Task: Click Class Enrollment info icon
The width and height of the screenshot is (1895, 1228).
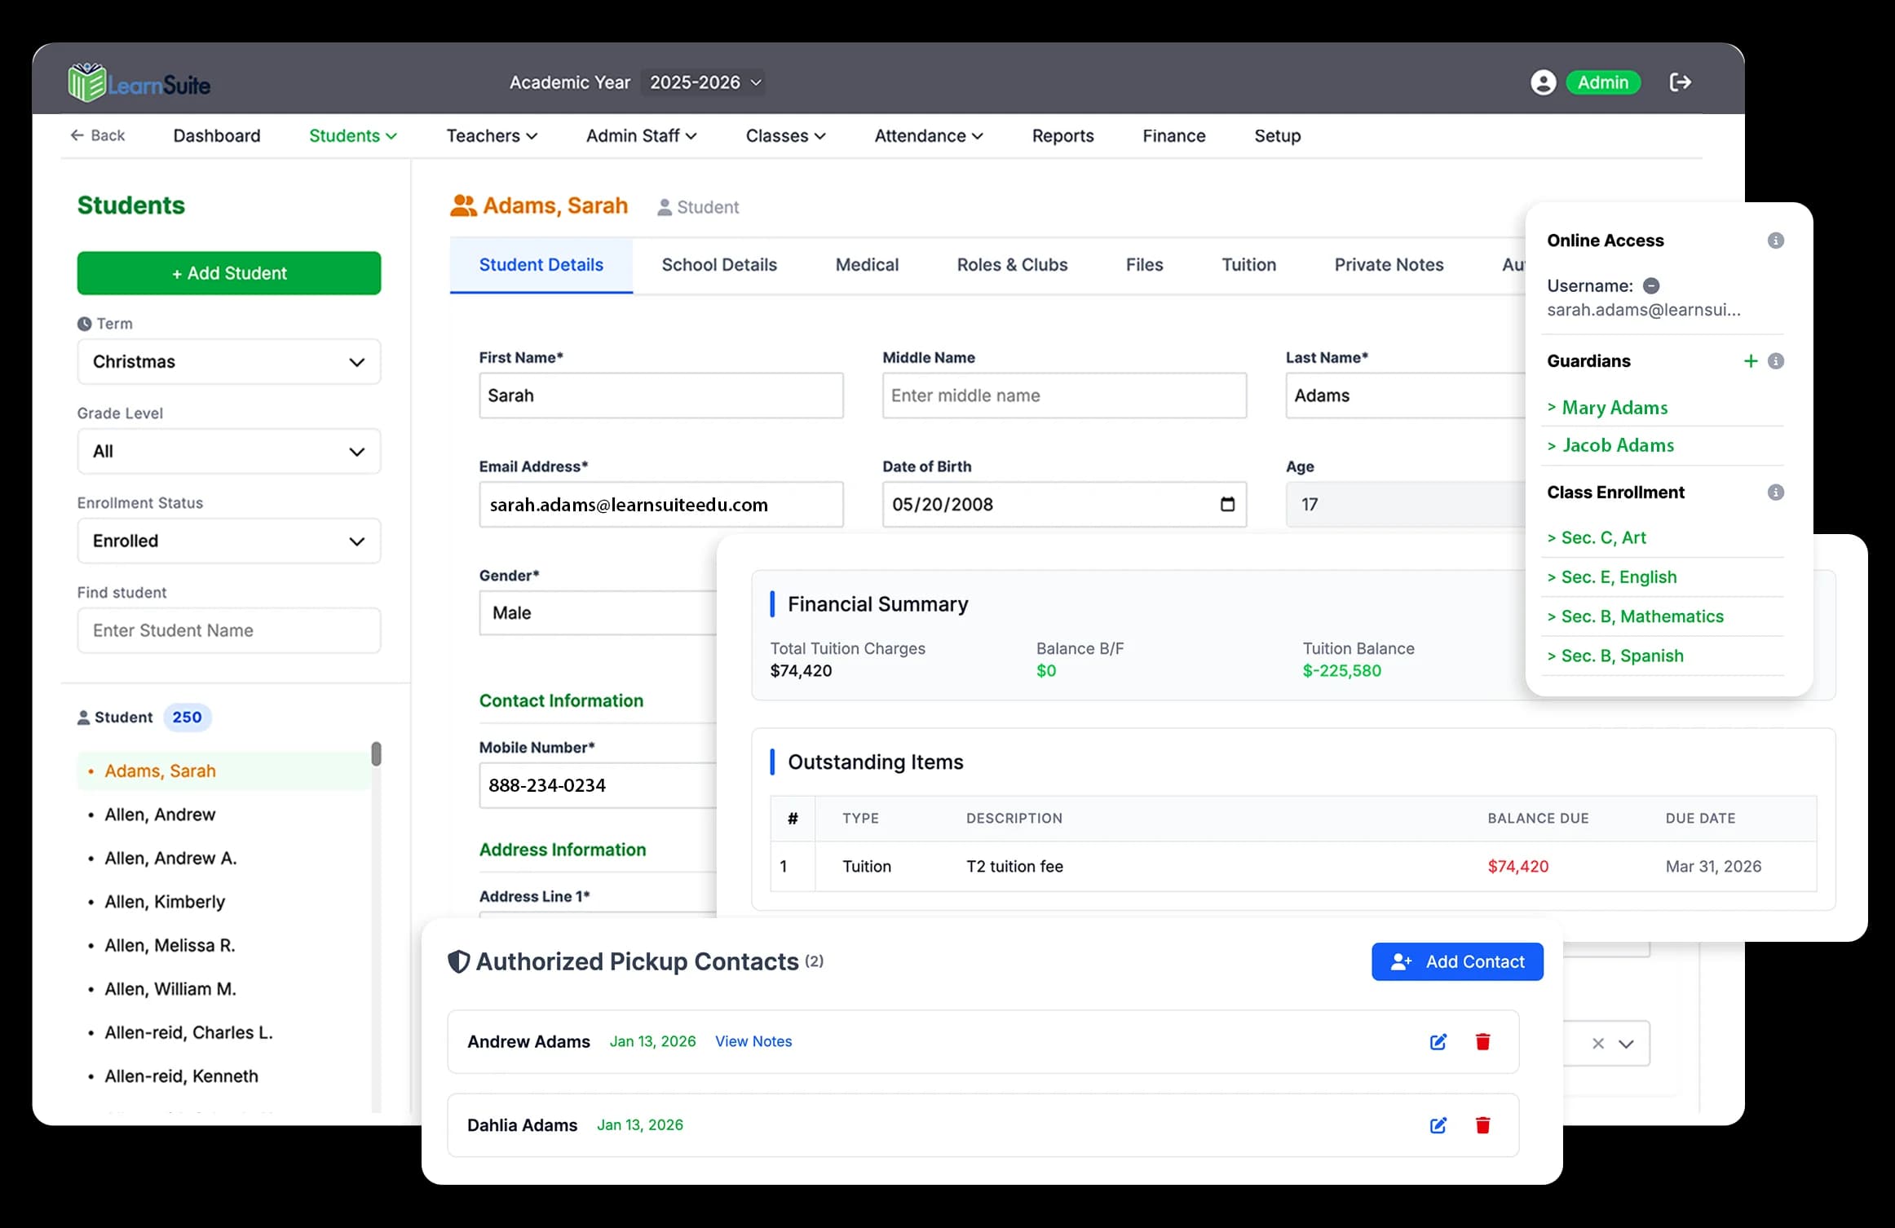Action: click(1775, 493)
